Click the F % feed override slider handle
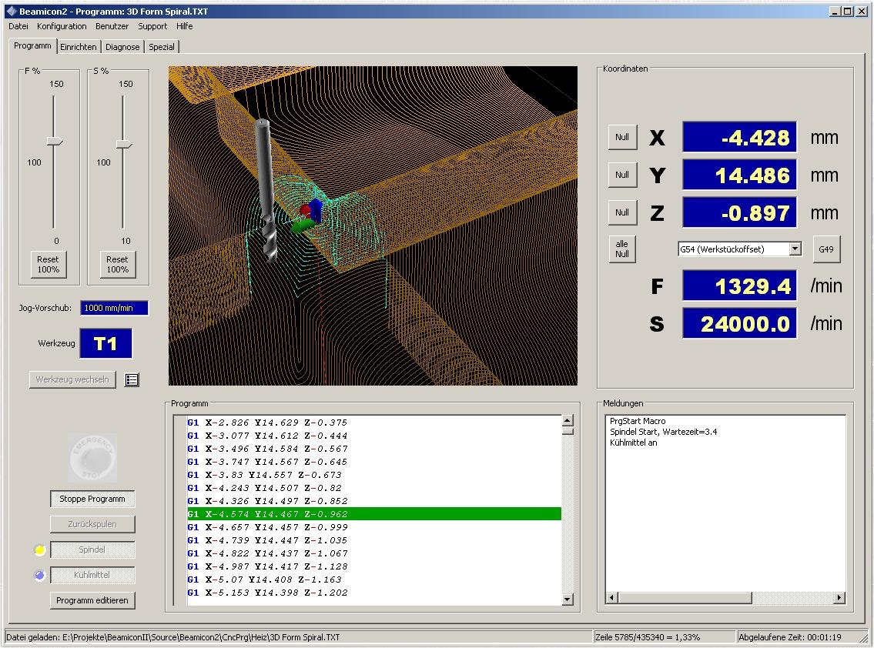The image size is (874, 648). click(x=55, y=142)
